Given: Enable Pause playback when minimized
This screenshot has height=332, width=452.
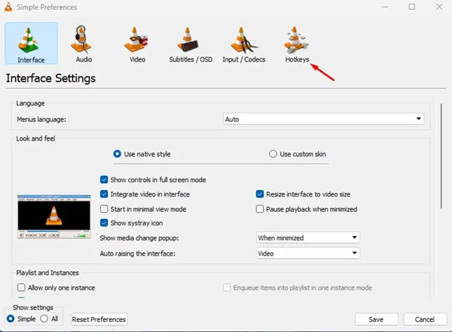Looking at the screenshot, I should [260, 209].
